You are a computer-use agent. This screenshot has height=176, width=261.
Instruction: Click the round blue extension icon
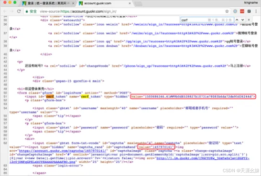[x=235, y=11]
